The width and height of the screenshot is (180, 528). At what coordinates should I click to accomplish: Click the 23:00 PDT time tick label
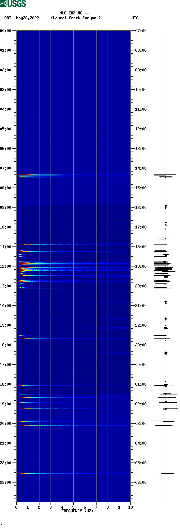coord(6,482)
